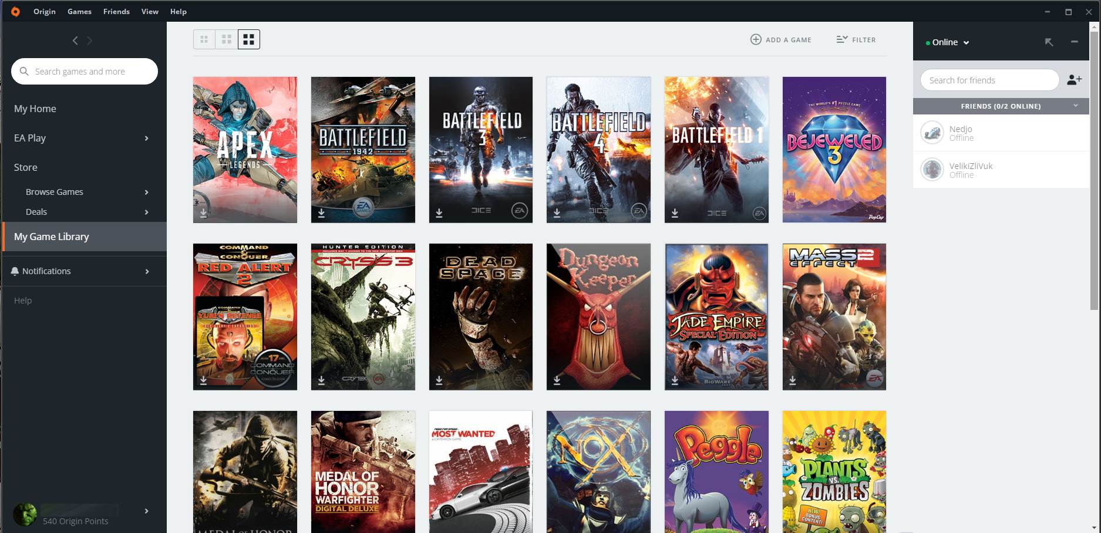Collapse the Friends (0/2 Online) list
Image resolution: width=1101 pixels, height=533 pixels.
[x=1075, y=106]
